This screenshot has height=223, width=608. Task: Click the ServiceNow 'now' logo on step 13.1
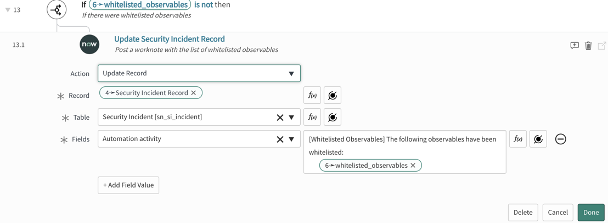point(89,44)
